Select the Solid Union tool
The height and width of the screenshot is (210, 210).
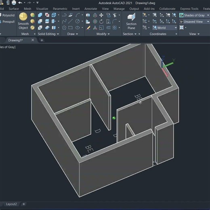[40, 15]
